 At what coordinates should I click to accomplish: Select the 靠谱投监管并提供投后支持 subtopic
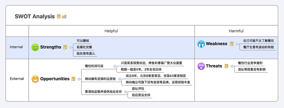pyautogui.click(x=103, y=92)
